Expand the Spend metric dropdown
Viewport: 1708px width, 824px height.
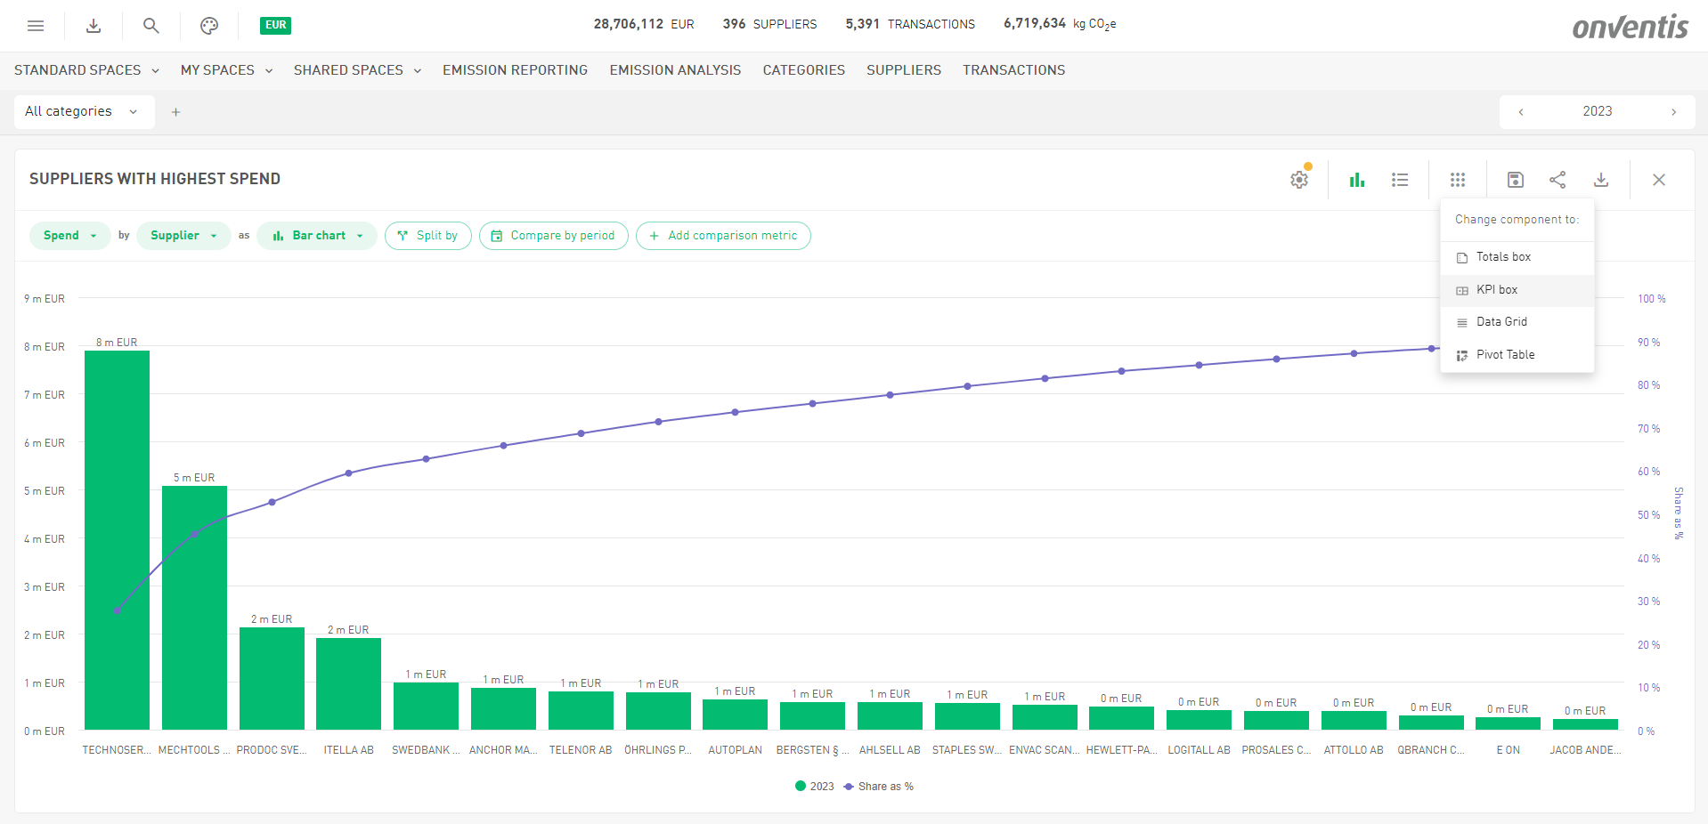(x=69, y=236)
